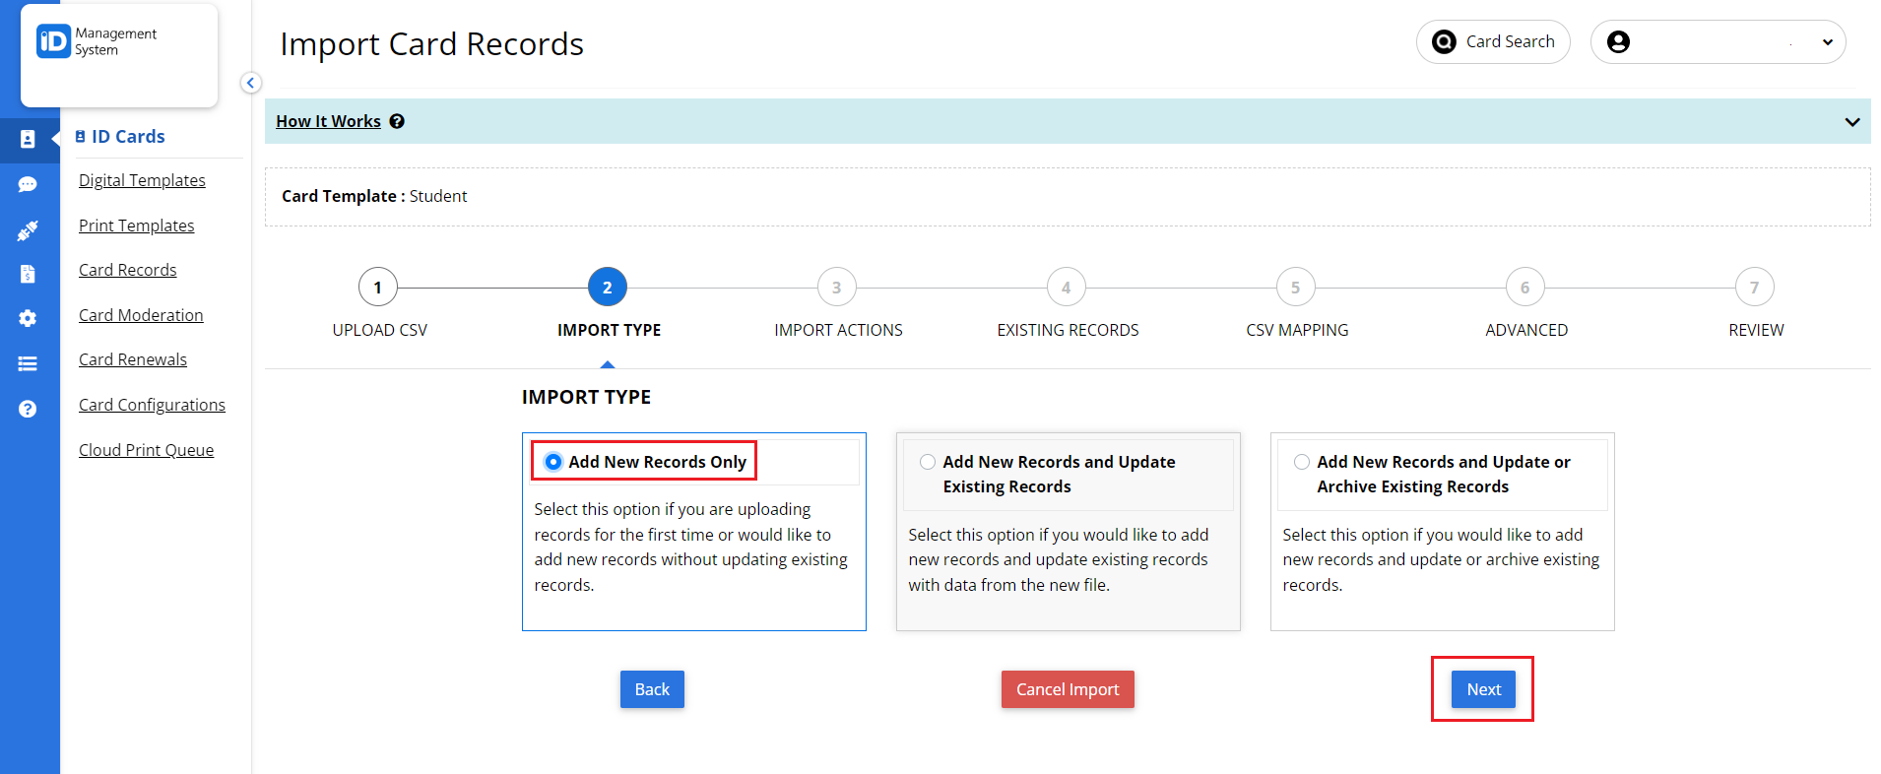Click the Back button

pos(652,689)
